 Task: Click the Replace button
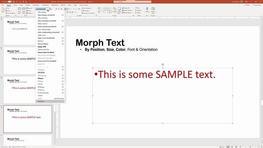[138, 10]
